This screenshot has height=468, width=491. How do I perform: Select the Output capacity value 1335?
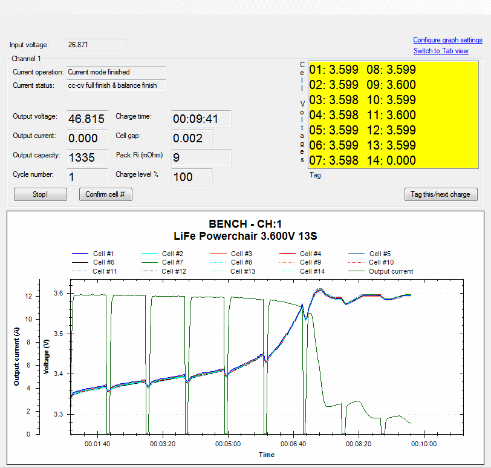[86, 157]
